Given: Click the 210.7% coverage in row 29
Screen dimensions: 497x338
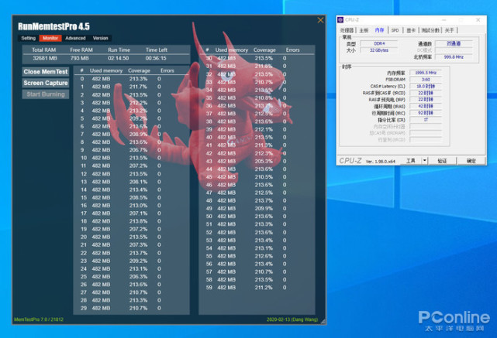Looking at the screenshot, I should point(138,309).
